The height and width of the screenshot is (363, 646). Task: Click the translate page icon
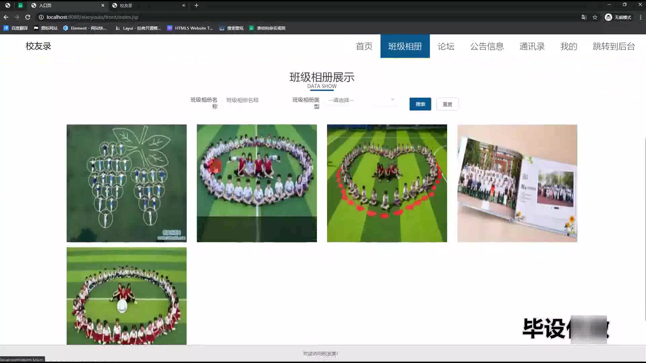click(x=584, y=17)
